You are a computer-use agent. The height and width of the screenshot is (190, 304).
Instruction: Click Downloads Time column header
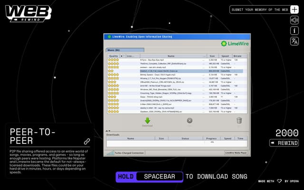pos(240,138)
